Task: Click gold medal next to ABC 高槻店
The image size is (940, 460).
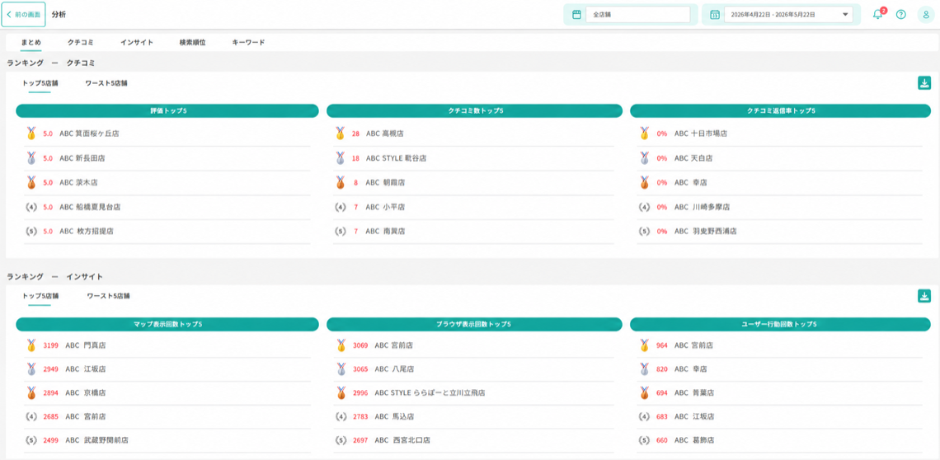Action: tap(341, 134)
